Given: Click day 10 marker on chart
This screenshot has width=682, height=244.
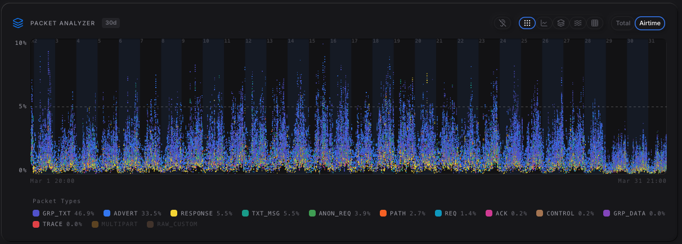Looking at the screenshot, I should point(206,41).
